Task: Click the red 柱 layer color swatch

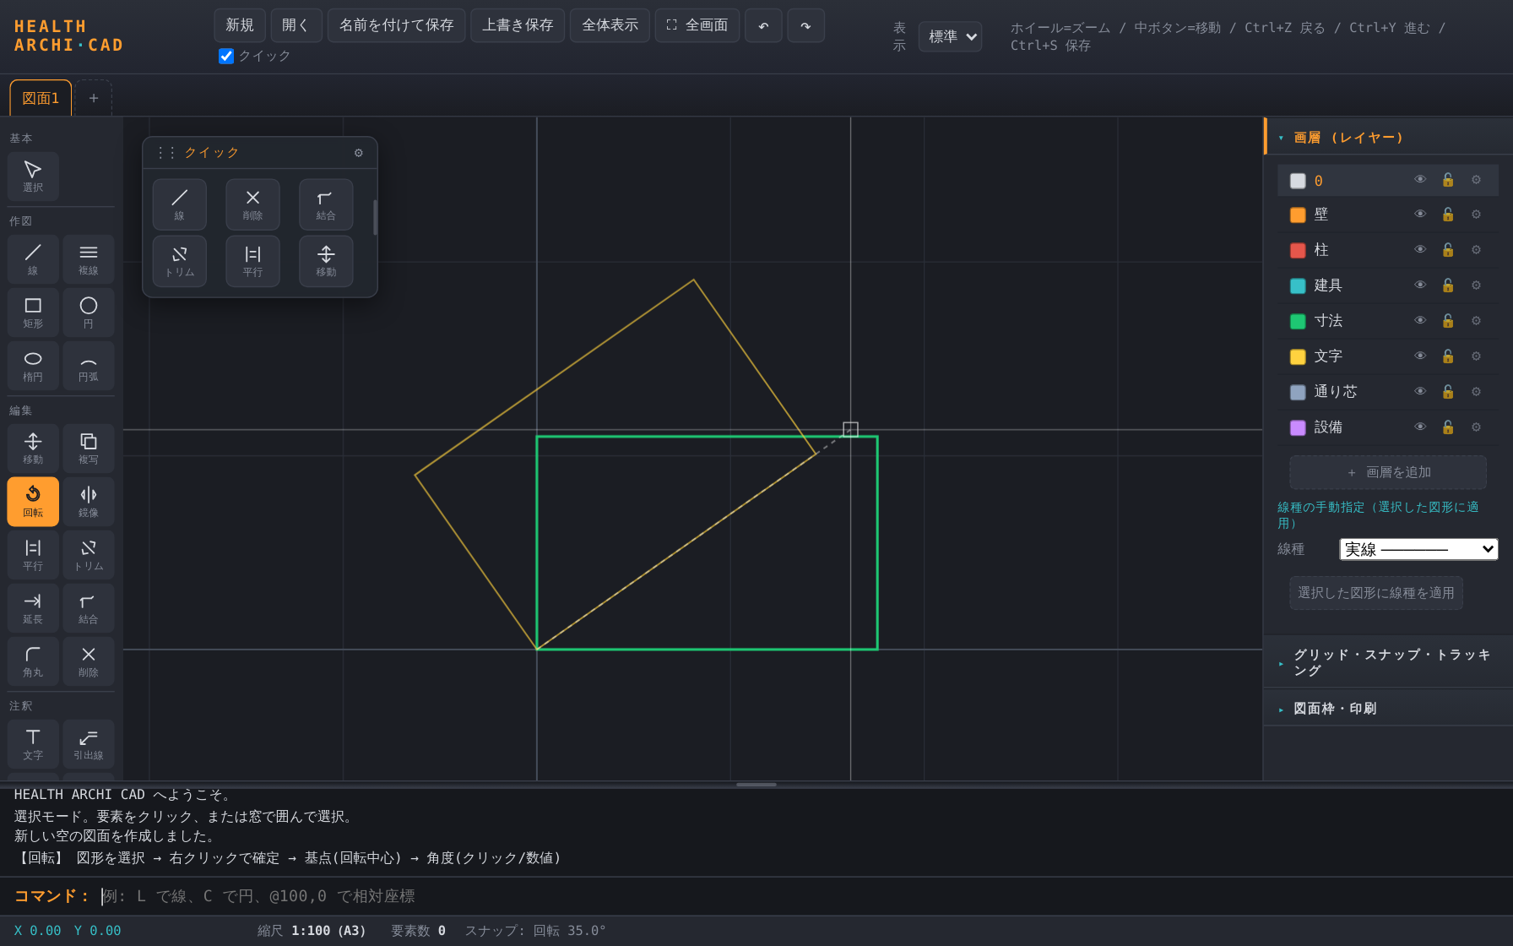Action: [x=1298, y=251]
